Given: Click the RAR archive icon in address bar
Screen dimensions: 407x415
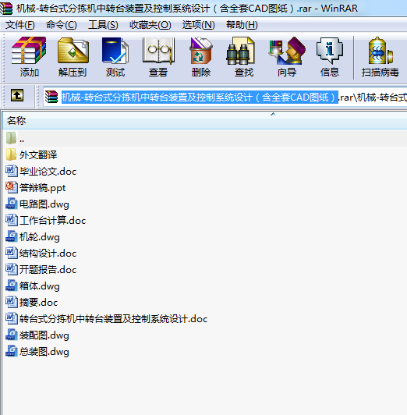Looking at the screenshot, I should point(51,97).
